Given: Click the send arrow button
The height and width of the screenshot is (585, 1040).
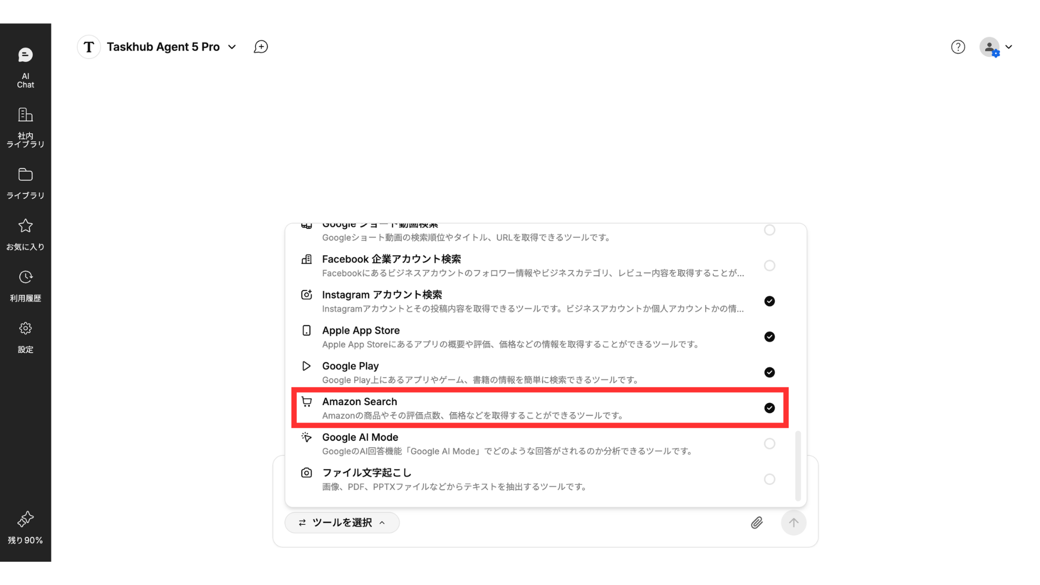Looking at the screenshot, I should (x=794, y=523).
